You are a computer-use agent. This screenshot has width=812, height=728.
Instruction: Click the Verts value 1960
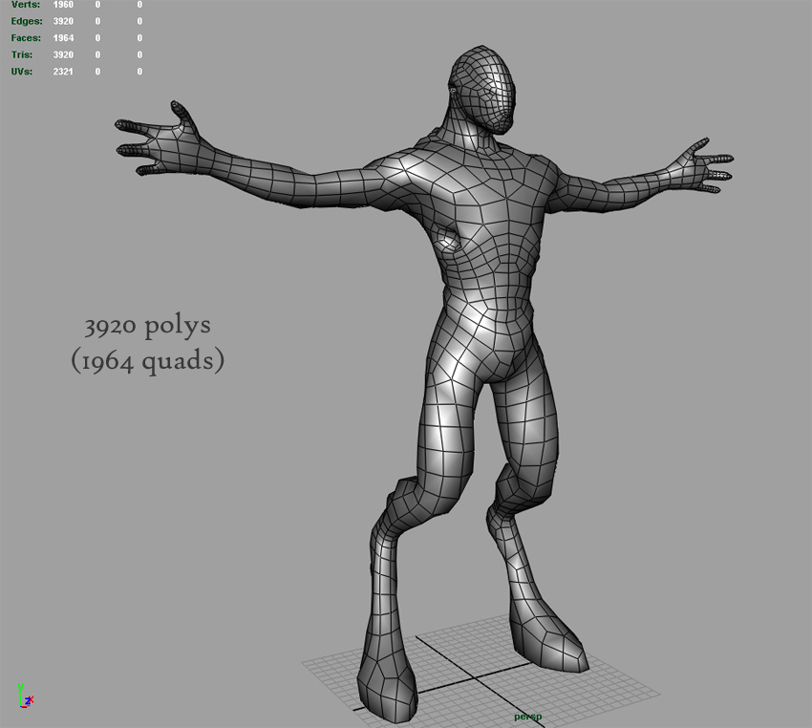click(63, 5)
